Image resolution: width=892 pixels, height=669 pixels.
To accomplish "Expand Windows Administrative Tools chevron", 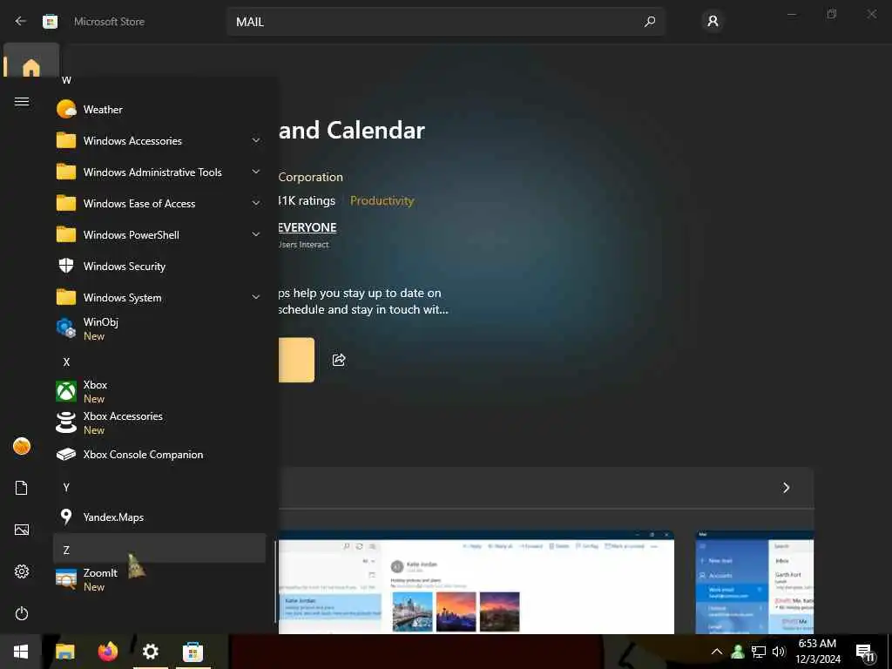I will [x=256, y=172].
